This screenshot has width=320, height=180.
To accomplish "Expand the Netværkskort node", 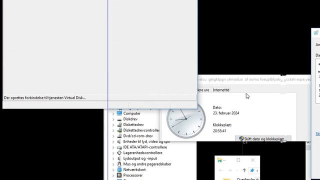I will coord(113,170).
